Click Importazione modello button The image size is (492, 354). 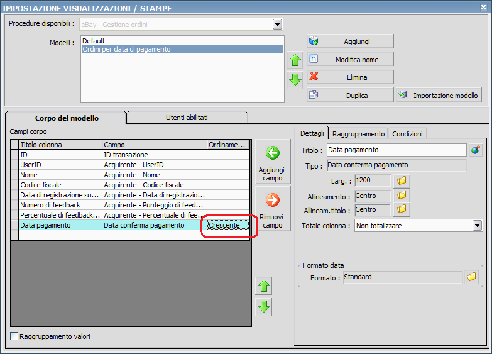439,95
